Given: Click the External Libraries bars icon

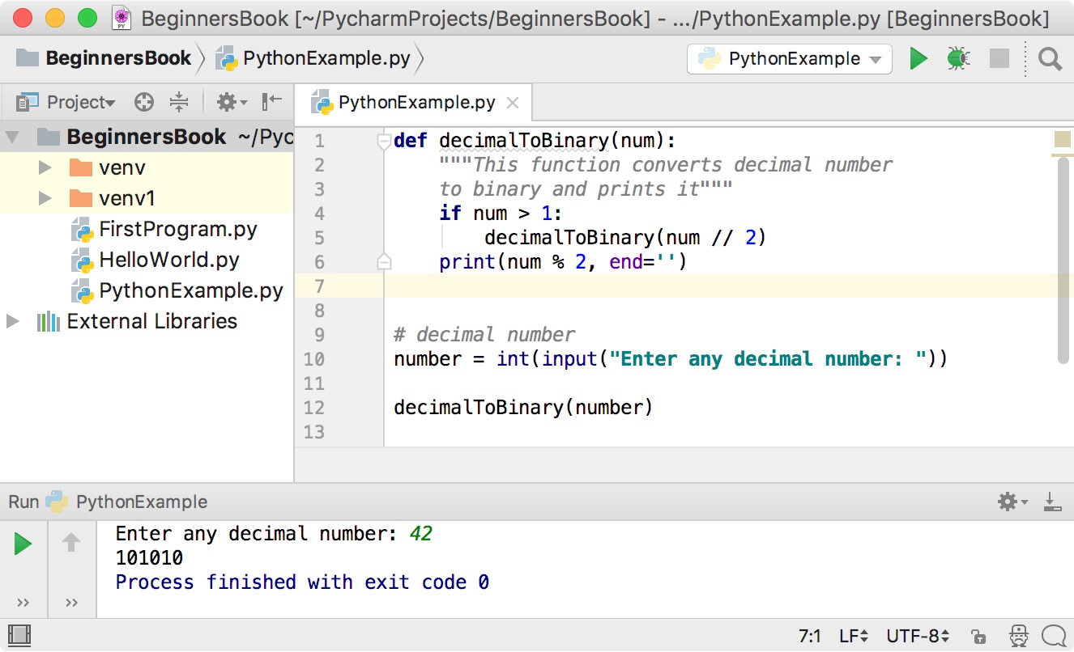Looking at the screenshot, I should point(49,321).
